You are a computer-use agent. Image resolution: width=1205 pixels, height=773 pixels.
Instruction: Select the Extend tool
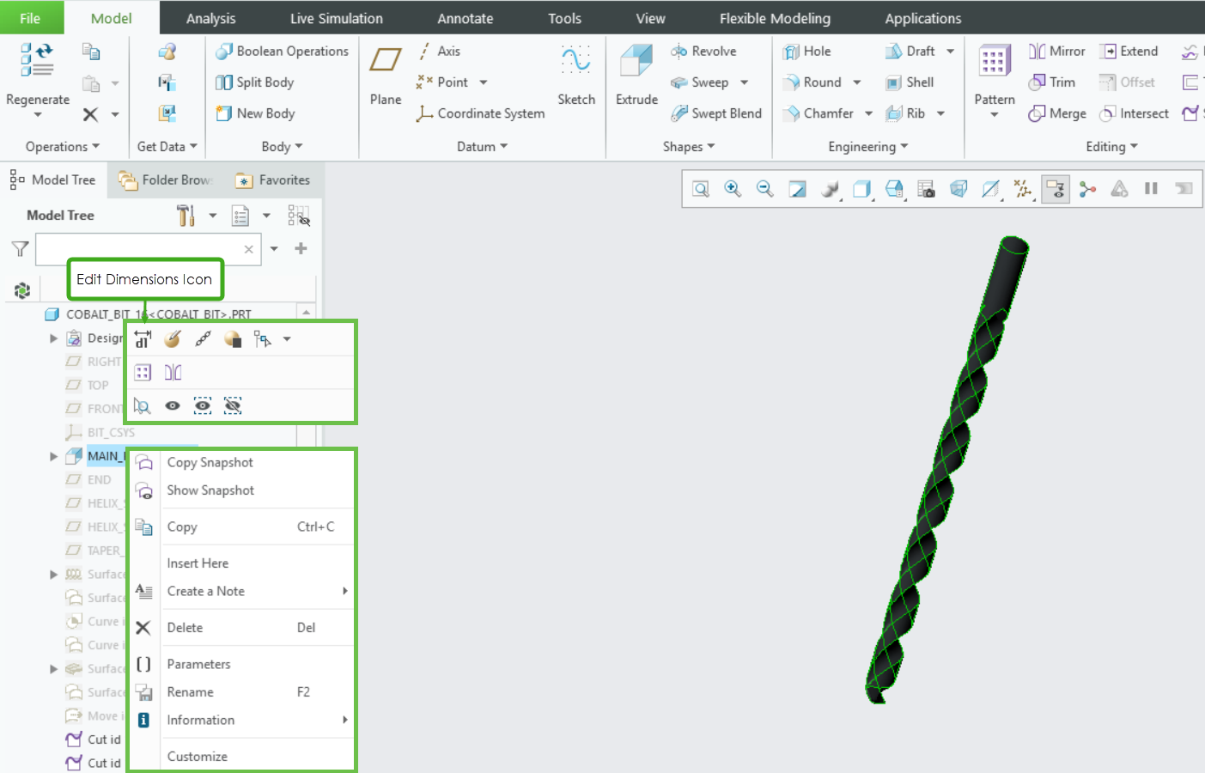pos(1129,52)
